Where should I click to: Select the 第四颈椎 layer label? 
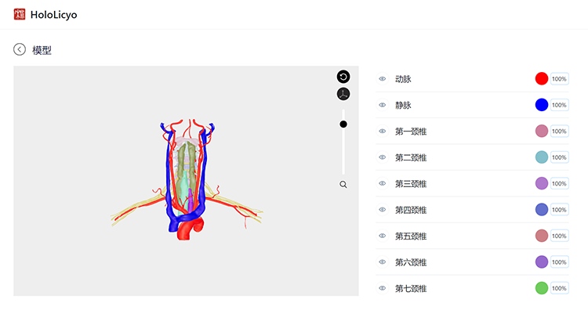point(411,210)
